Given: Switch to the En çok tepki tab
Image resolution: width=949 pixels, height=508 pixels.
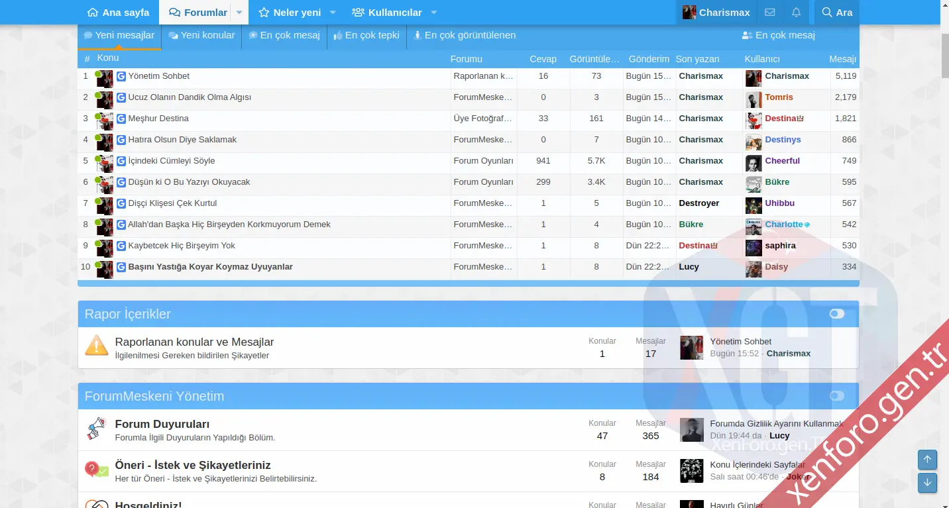Looking at the screenshot, I should pyautogui.click(x=366, y=36).
